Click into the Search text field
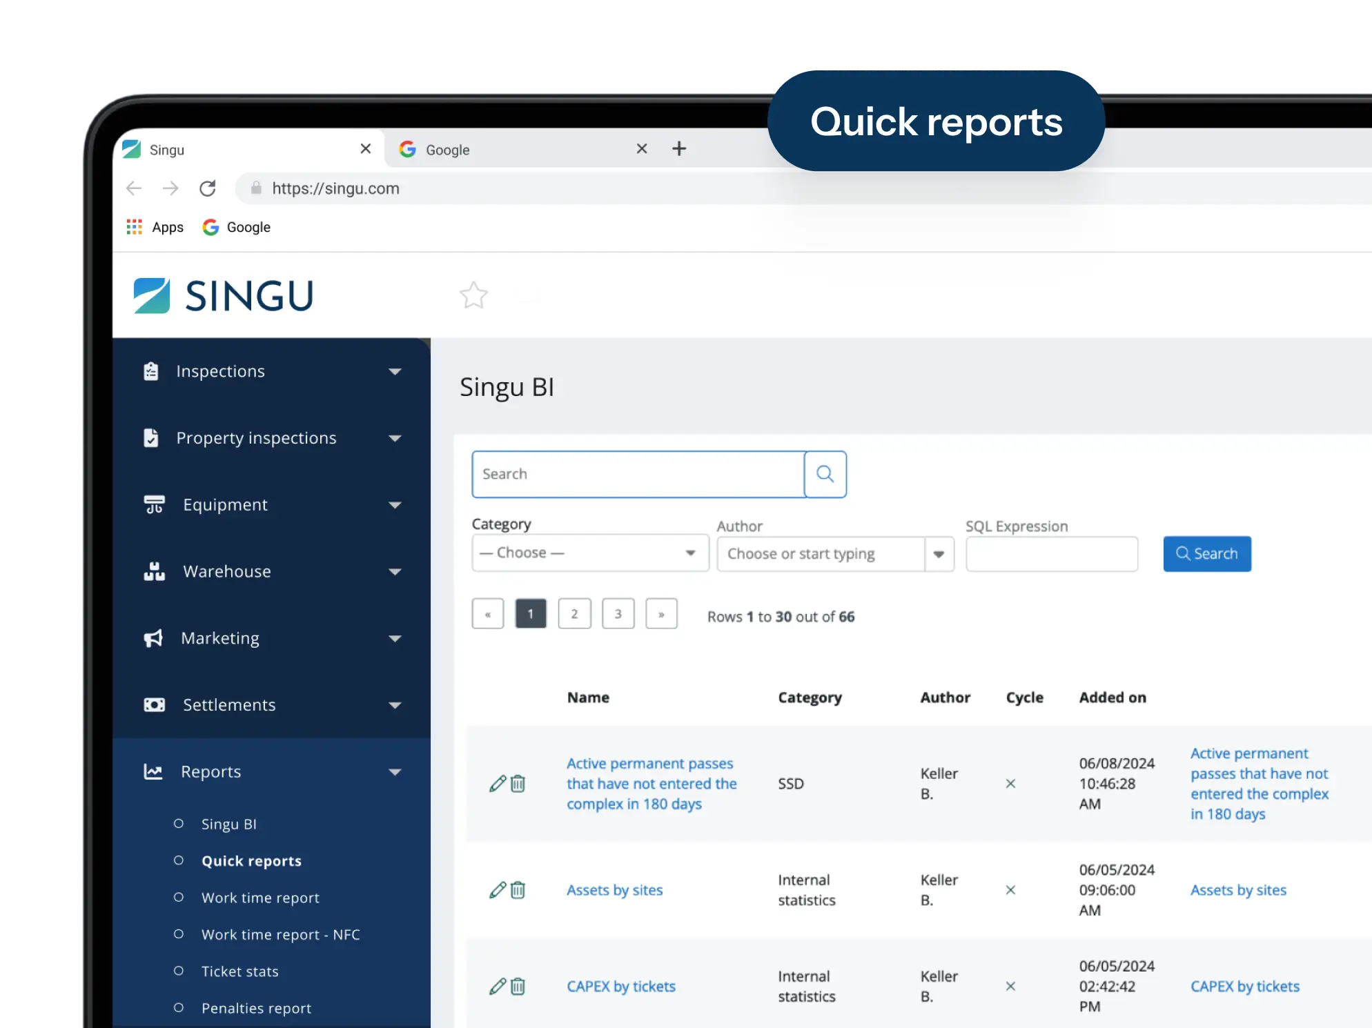Viewport: 1372px width, 1028px height. coord(638,474)
